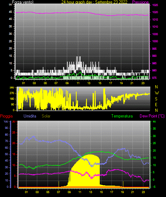Click the blue "50" humidity axis value

6,154
